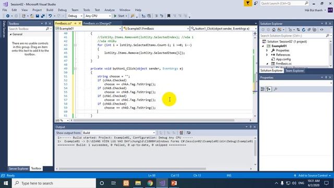The width and height of the screenshot is (334, 188).
Task: Toggle Alphabetical sort in the Properties panel
Action: pos(268,89)
